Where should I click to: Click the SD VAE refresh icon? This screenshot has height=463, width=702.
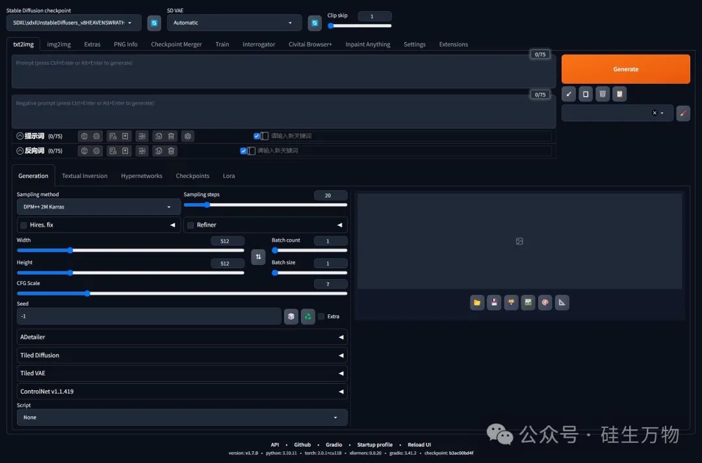[315, 23]
